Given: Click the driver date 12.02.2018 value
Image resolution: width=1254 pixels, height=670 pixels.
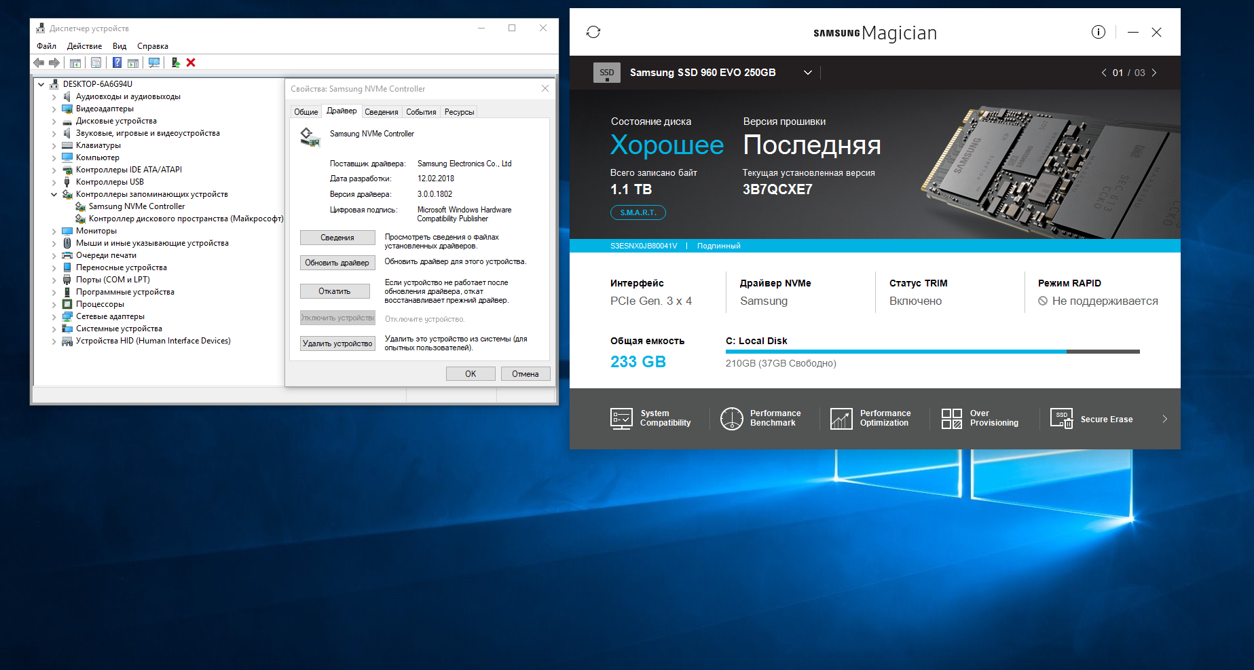Looking at the screenshot, I should [436, 179].
